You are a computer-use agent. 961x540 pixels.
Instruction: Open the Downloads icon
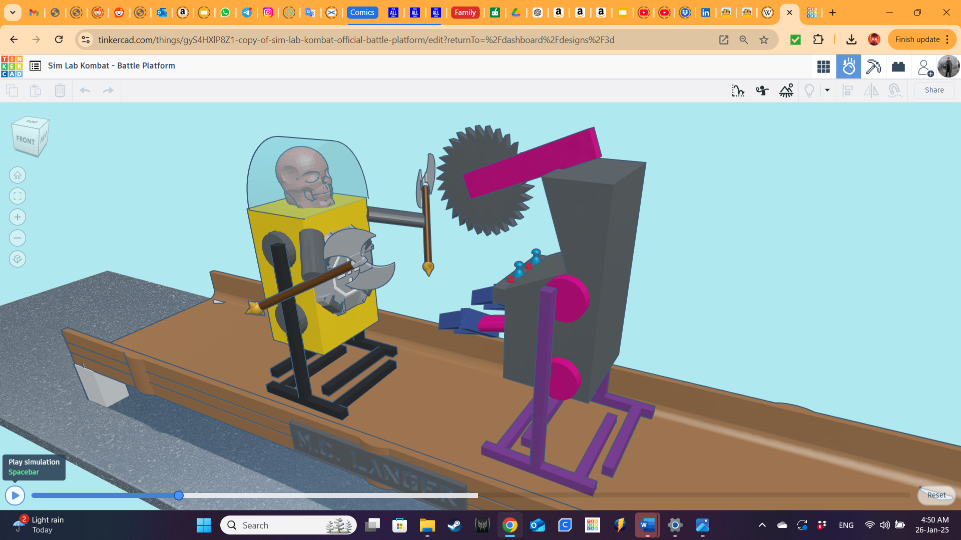click(x=851, y=39)
